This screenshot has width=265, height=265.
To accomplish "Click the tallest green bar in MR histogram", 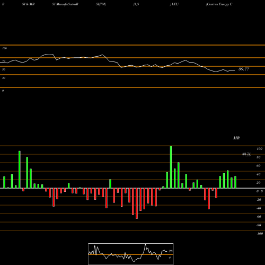I will 171,167.
